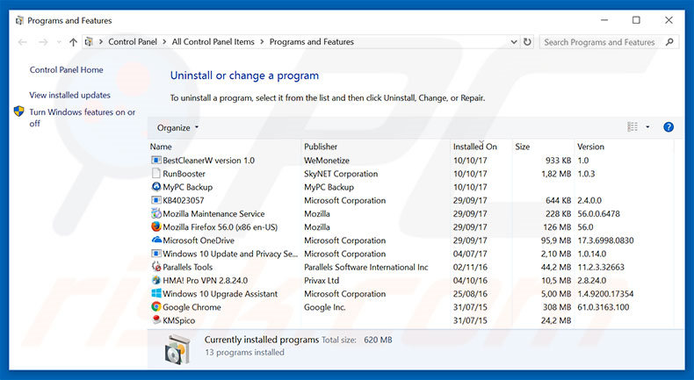
Task: Click Parallels Software International Inc publisher
Action: coord(366,267)
